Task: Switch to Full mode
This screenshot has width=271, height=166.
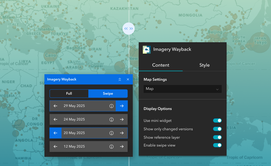Action: [69, 93]
